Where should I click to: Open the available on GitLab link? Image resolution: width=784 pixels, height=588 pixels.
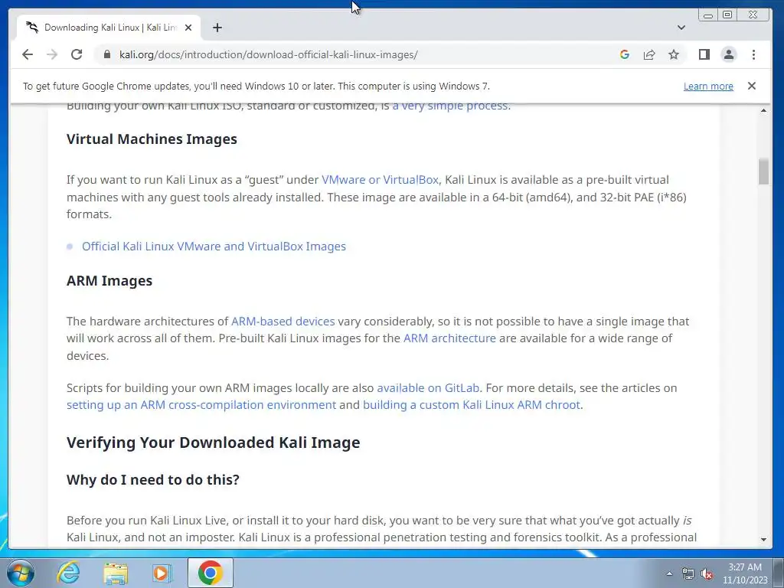428,388
